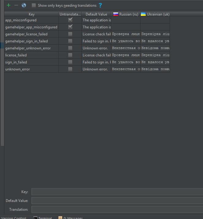Click the Ukrainian flag icon in header
This screenshot has width=203, height=219.
point(143,14)
